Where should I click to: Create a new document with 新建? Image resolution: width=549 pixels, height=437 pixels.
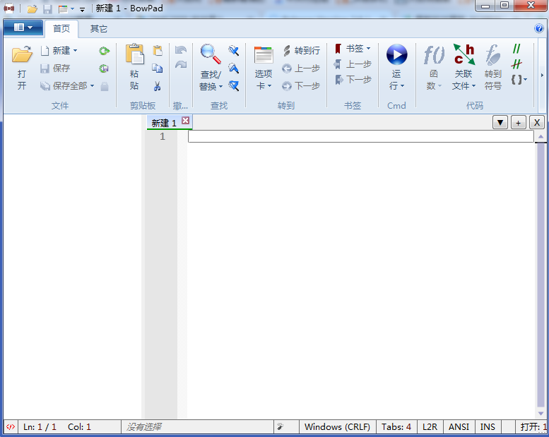(55, 51)
